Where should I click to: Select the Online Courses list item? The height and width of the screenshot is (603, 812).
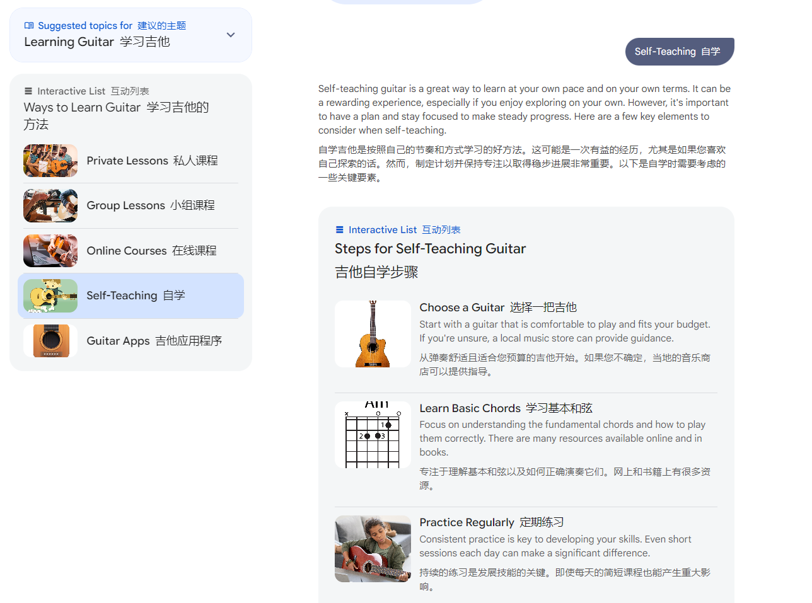click(x=130, y=251)
